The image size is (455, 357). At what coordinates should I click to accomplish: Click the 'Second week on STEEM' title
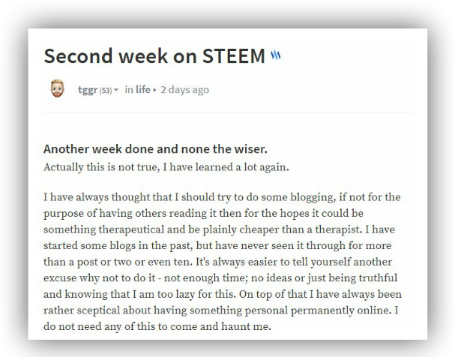[154, 55]
